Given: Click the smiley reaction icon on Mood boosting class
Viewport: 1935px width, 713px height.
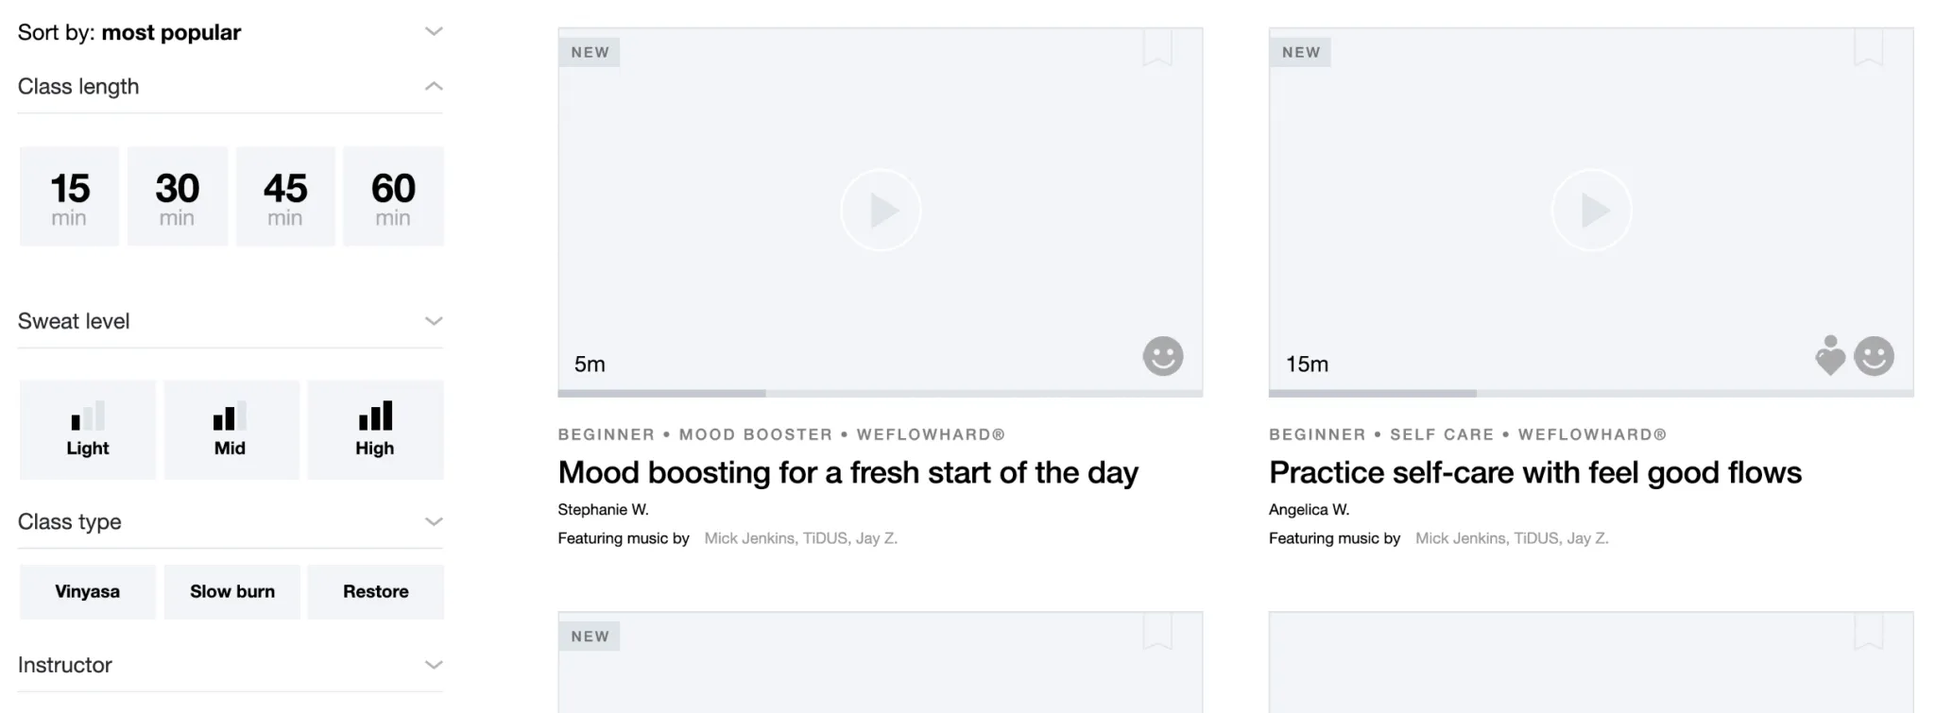Looking at the screenshot, I should [x=1162, y=357].
